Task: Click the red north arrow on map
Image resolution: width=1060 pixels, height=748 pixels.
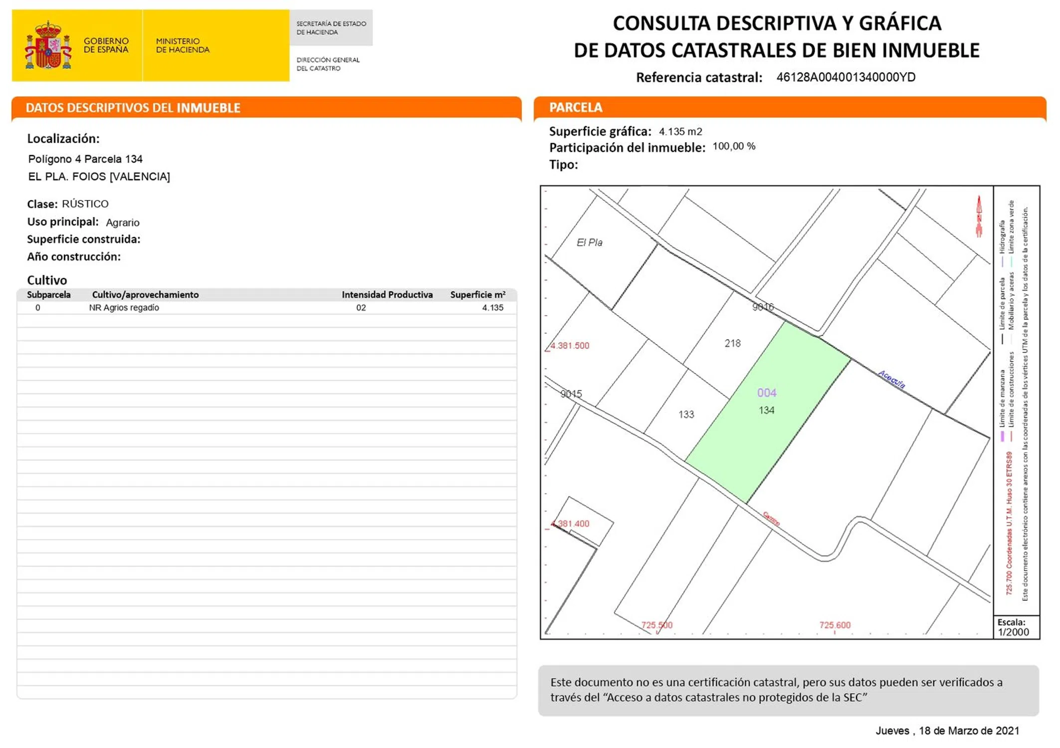Action: tap(979, 216)
